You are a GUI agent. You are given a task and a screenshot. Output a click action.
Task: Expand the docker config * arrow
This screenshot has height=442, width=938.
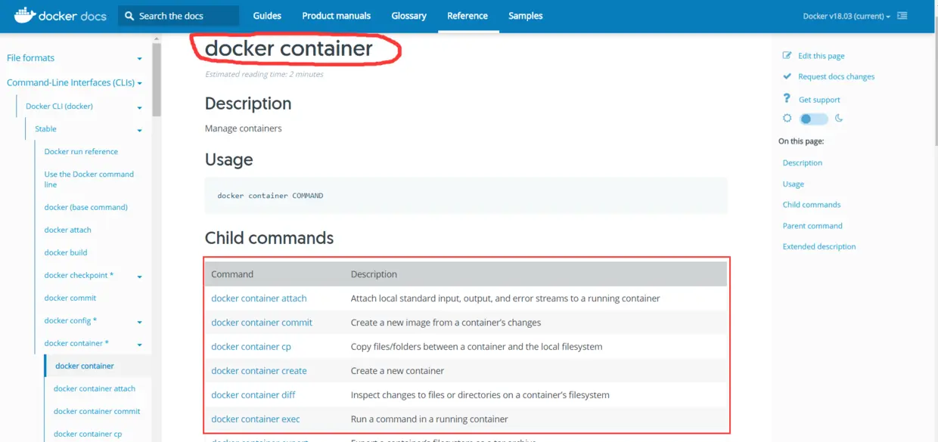point(139,322)
